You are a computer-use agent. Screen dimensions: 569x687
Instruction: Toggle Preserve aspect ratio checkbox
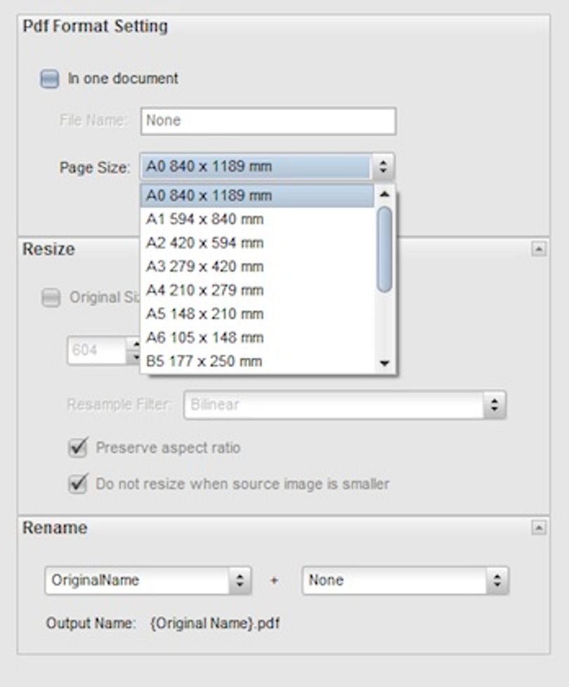coord(78,447)
